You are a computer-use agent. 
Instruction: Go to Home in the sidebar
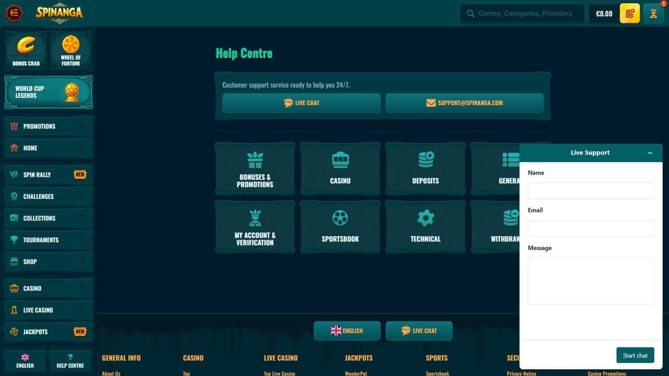click(x=49, y=148)
